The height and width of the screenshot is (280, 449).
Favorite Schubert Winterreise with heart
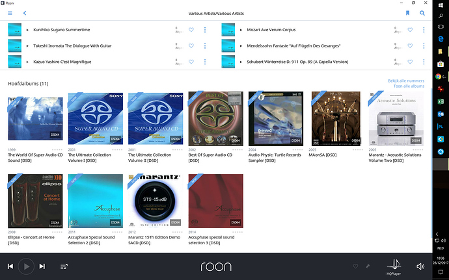pyautogui.click(x=410, y=62)
